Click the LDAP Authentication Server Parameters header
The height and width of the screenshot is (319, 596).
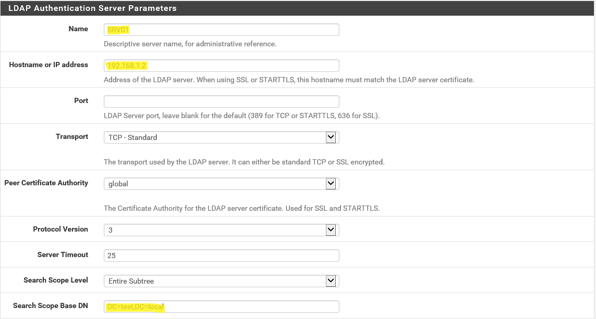click(x=92, y=8)
